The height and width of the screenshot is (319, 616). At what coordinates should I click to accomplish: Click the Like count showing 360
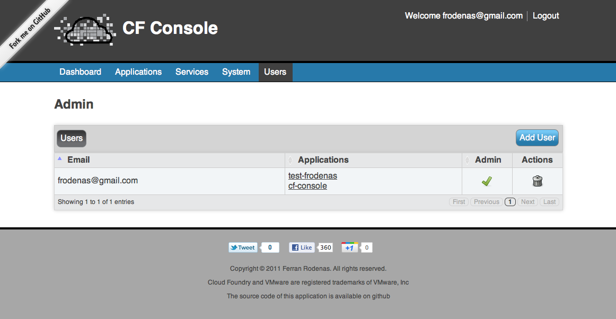325,247
